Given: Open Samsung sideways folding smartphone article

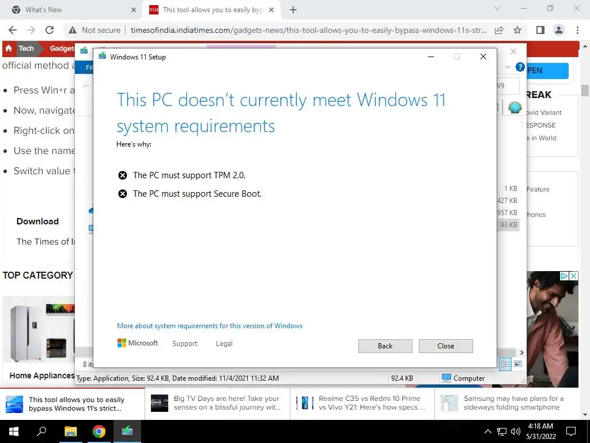Looking at the screenshot, I should point(508,404).
